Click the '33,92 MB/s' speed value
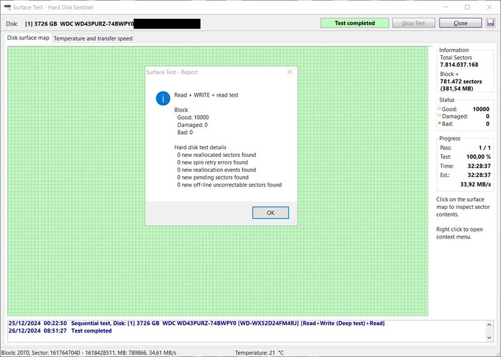This screenshot has height=357, width=501. click(x=475, y=184)
